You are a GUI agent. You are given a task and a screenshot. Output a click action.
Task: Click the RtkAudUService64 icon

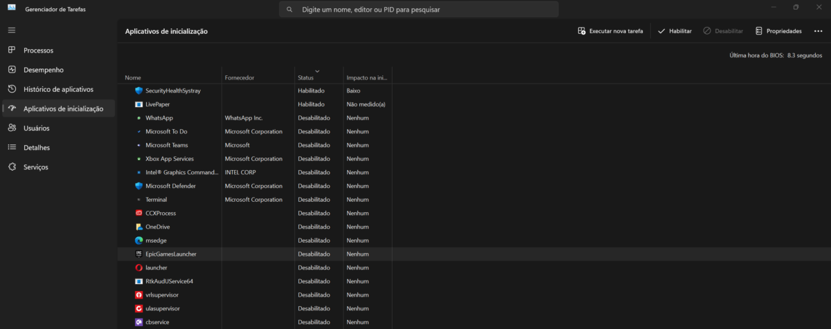click(138, 281)
